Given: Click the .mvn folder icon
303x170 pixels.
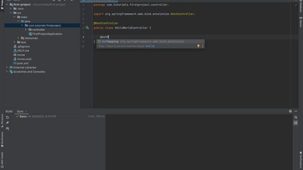Looking at the screenshot, I should pyautogui.click(x=15, y=8).
